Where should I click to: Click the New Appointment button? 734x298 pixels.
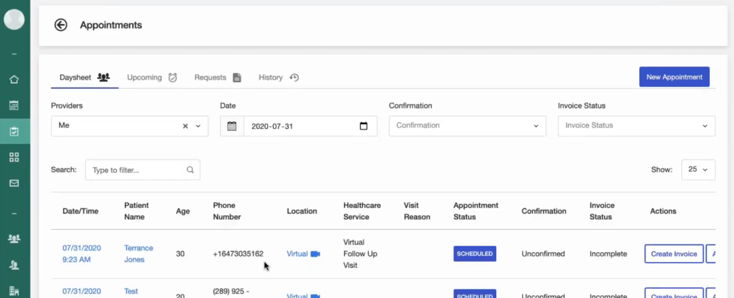(674, 77)
